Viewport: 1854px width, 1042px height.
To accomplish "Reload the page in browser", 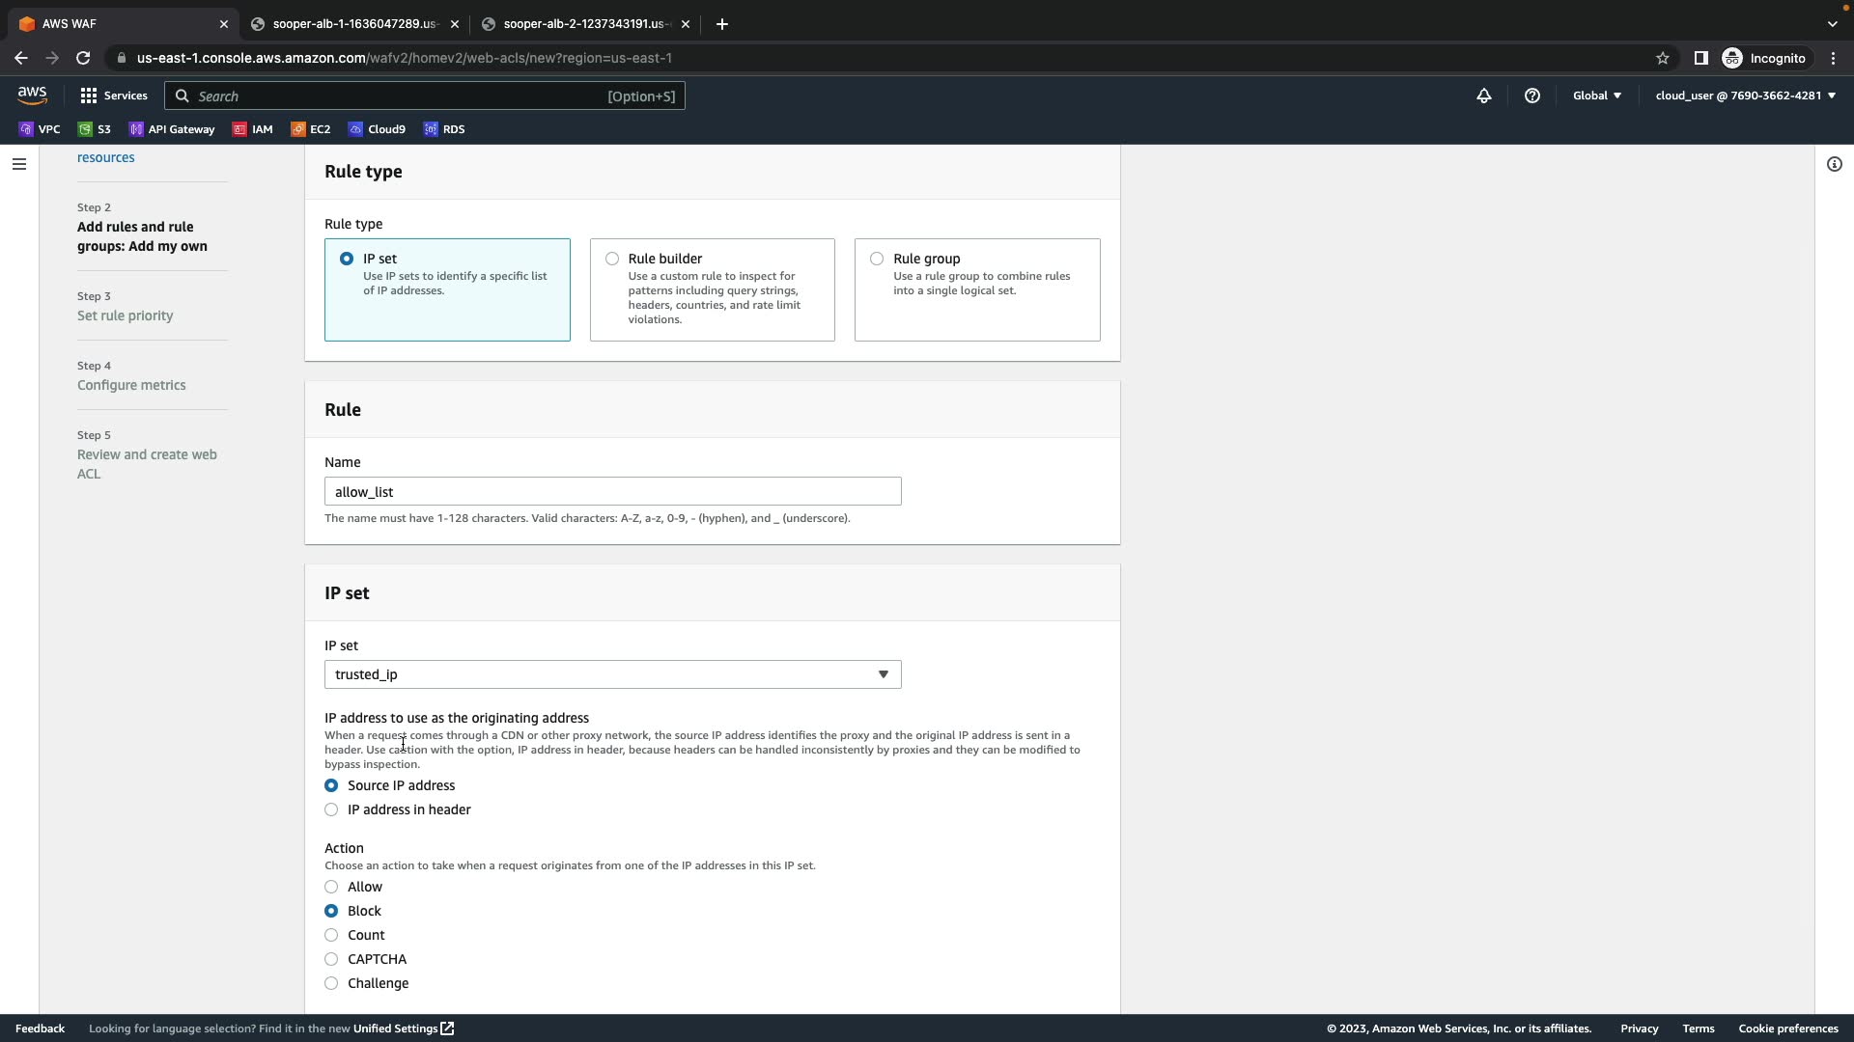I will coord(83,58).
